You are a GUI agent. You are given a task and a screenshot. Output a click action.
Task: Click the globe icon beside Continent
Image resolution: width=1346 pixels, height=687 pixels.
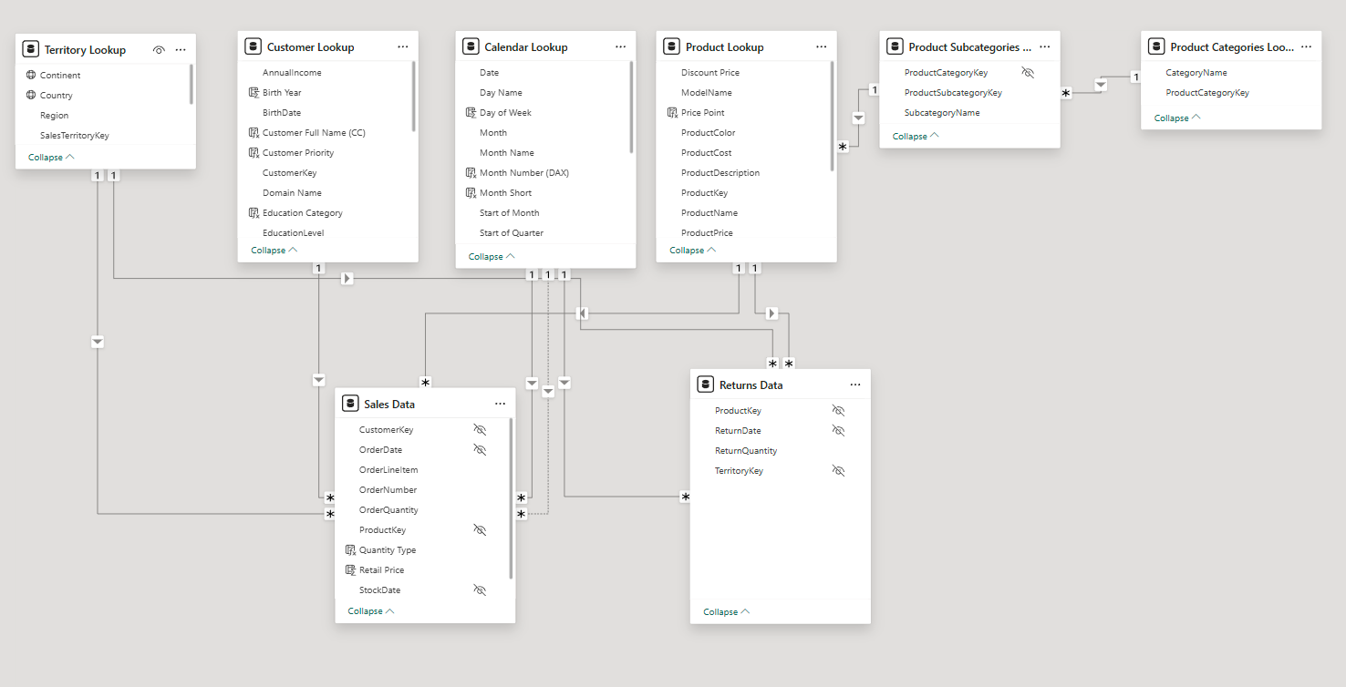point(29,75)
